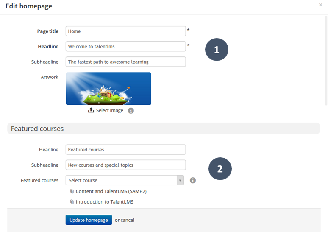
Task: Click the Select course combo box field
Action: point(121,180)
